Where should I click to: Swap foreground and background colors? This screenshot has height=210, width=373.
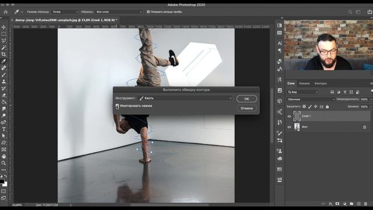pyautogui.click(x=5, y=176)
